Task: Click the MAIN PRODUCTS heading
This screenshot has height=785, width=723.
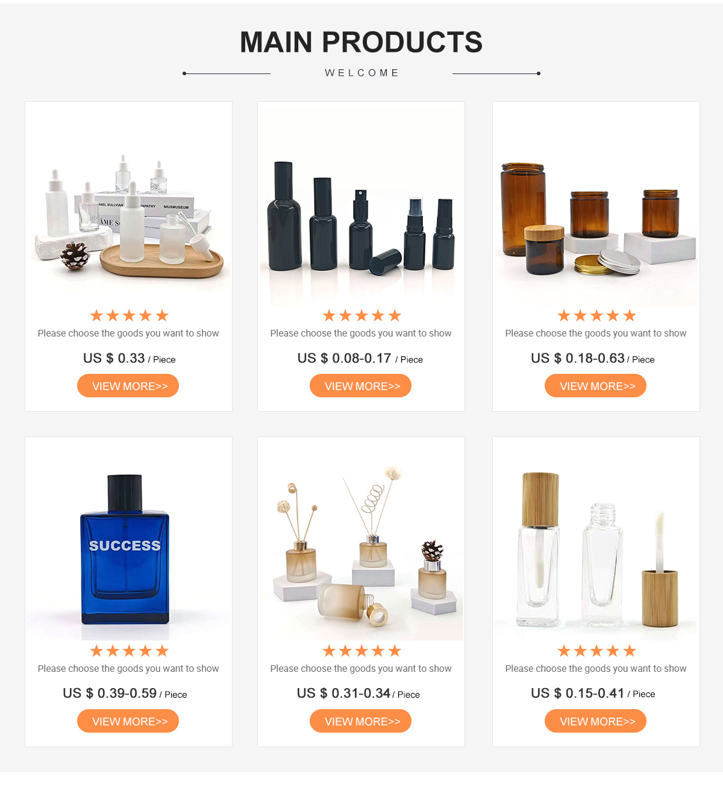Action: click(361, 42)
